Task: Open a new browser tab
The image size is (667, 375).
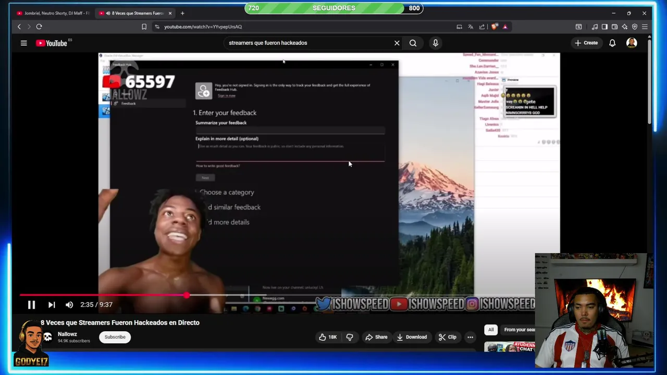Action: tap(182, 13)
